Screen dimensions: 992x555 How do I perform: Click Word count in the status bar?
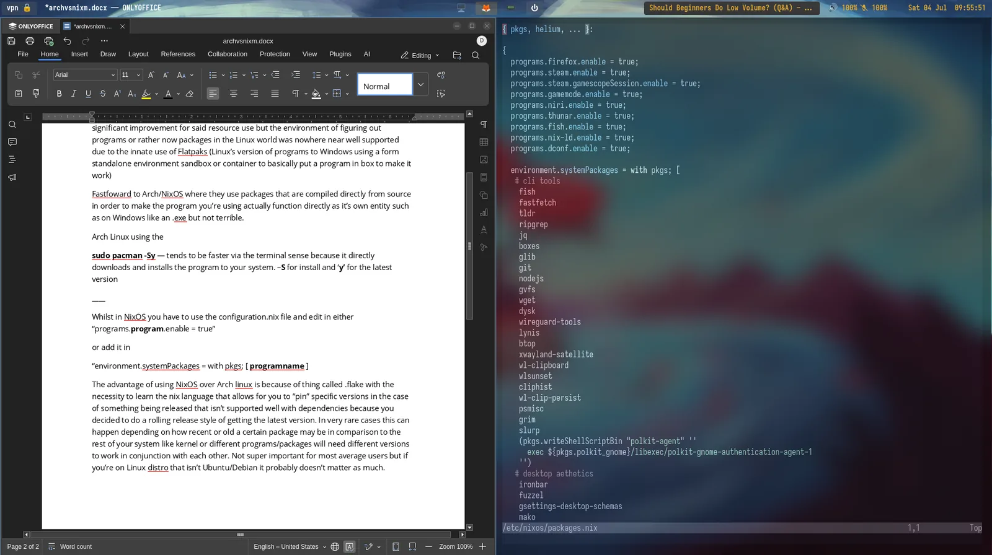point(70,546)
